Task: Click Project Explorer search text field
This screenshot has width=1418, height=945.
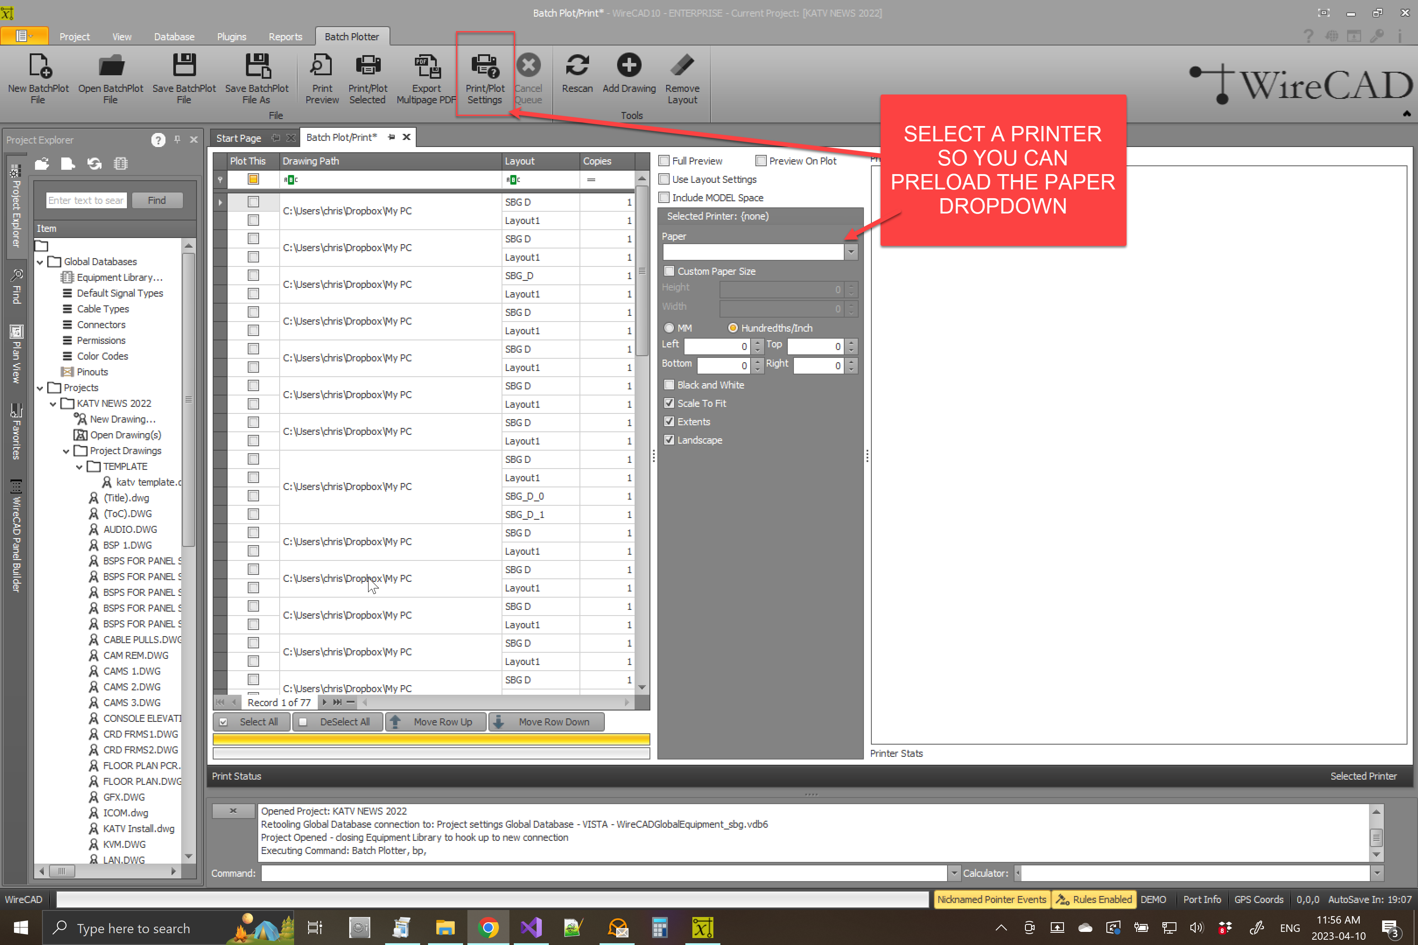Action: (86, 200)
